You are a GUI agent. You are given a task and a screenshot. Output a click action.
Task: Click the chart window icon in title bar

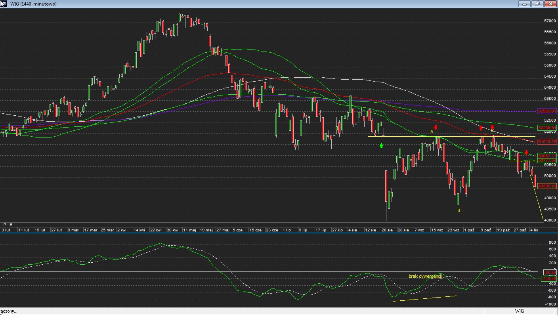pos(3,4)
